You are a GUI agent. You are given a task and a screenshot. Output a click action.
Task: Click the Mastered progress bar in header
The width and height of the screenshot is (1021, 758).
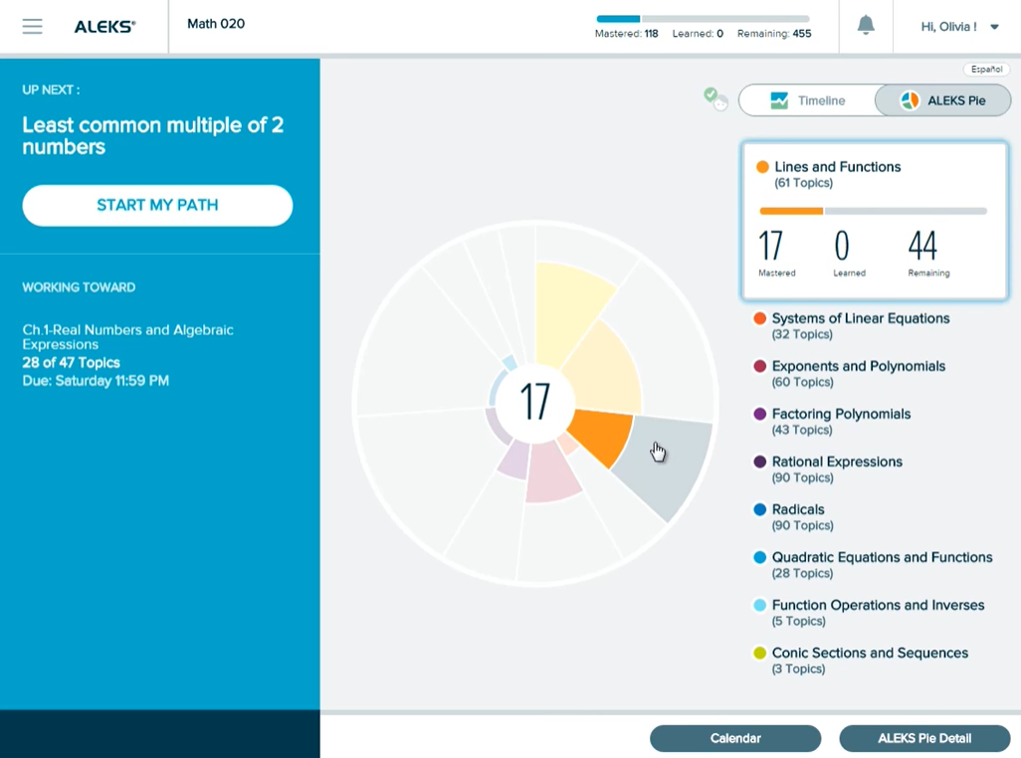(x=703, y=19)
